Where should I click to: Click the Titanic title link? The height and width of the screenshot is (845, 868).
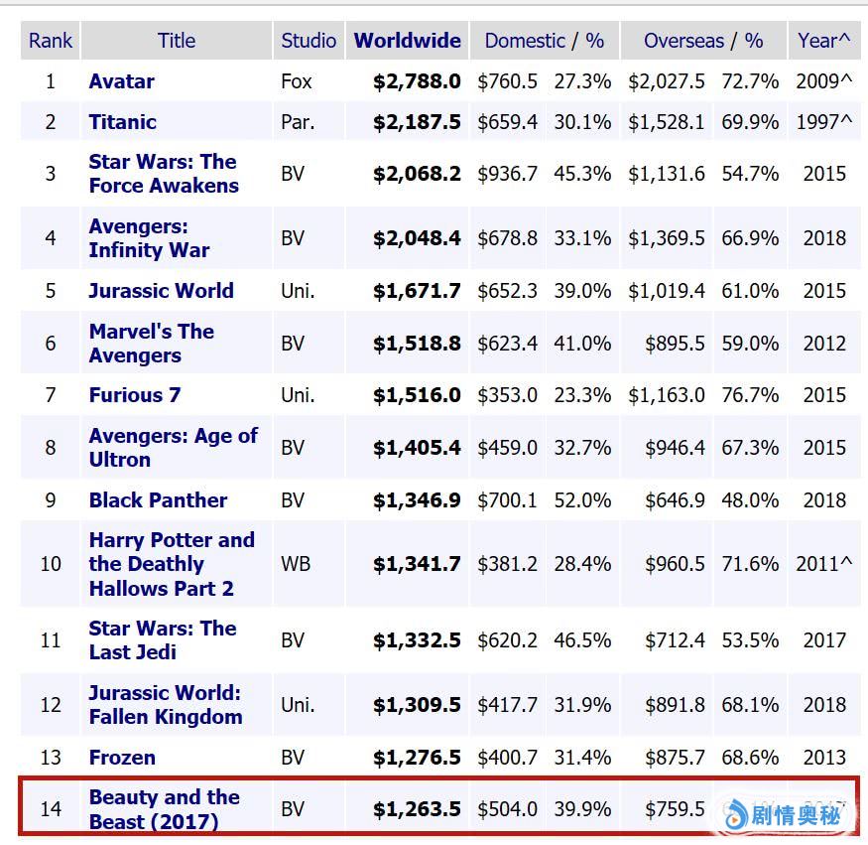(x=122, y=122)
